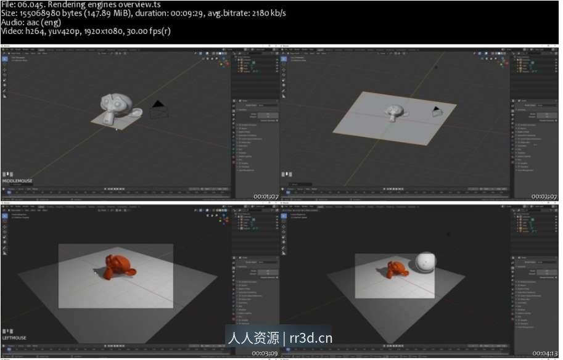This screenshot has width=563, height=360.
Task: Select Box tool in the 00:04:13 frame
Action: pyautogui.click(x=284, y=216)
